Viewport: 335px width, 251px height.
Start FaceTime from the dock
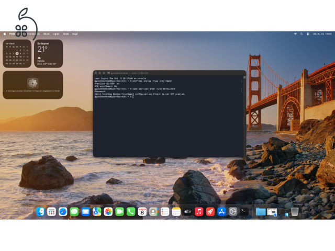(x=119, y=212)
